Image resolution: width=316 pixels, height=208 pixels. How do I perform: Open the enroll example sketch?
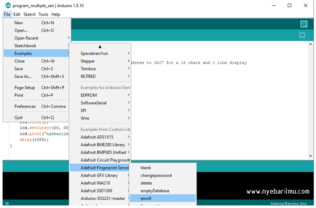click(163, 198)
